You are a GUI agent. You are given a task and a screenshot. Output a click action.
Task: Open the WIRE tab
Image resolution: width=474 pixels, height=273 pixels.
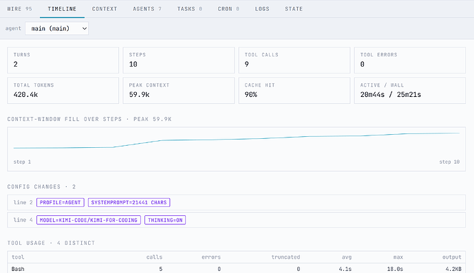20,9
